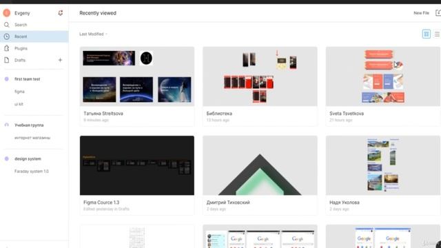441x248 pixels.
Task: Click the first team test team icon
Action: point(6,79)
